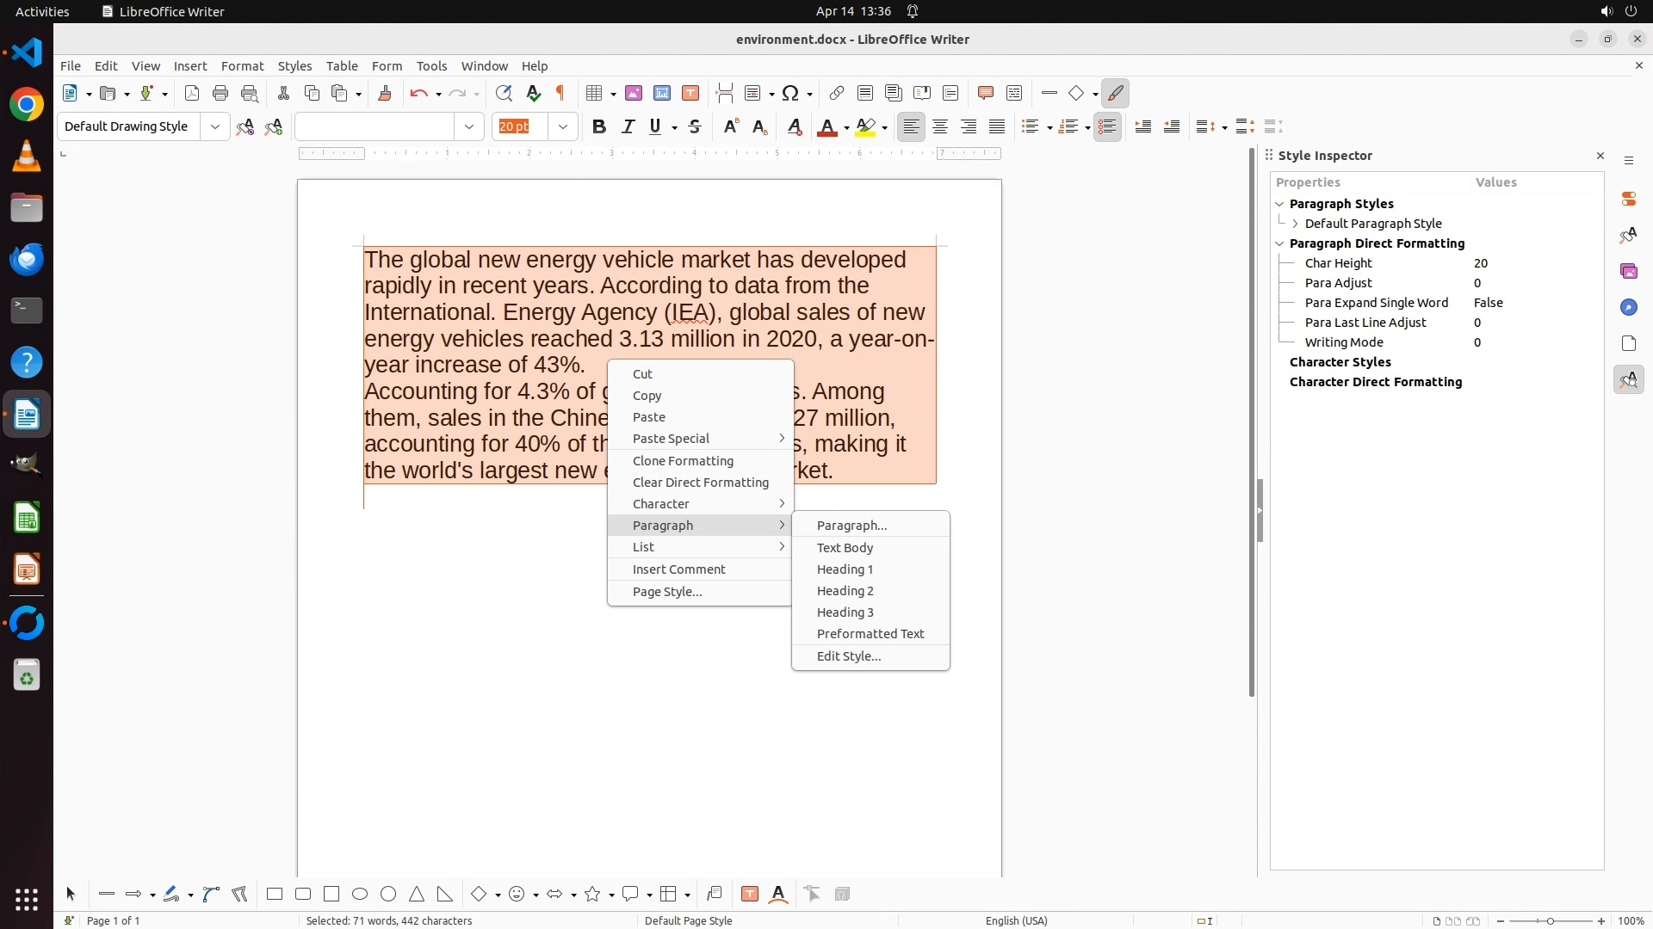The height and width of the screenshot is (929, 1653).
Task: Open the paragraph style dropdown
Action: coord(214,127)
